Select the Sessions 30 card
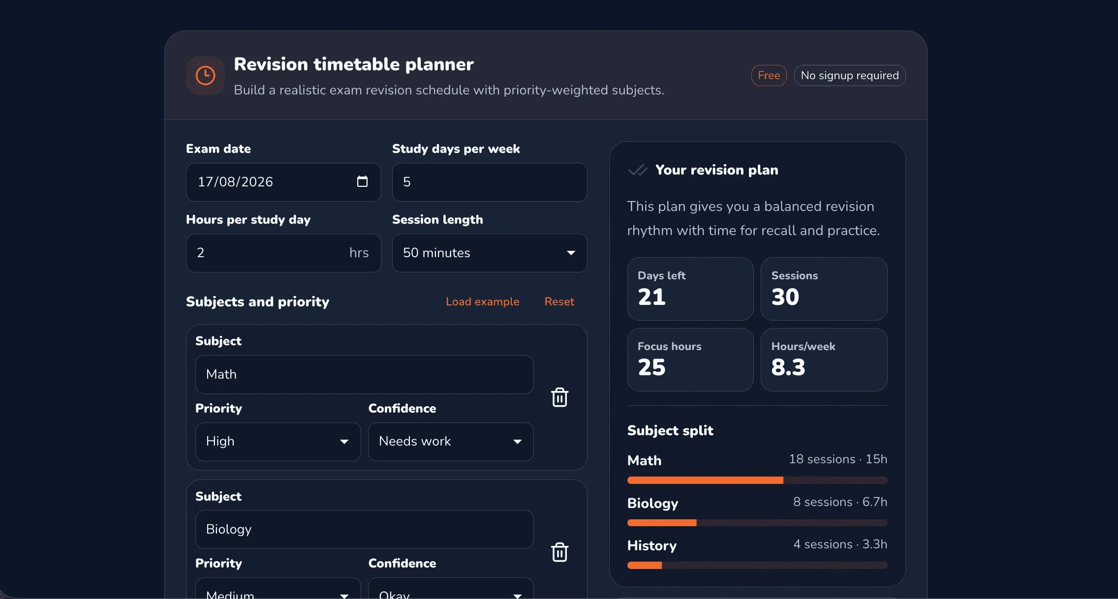Image resolution: width=1118 pixels, height=599 pixels. point(824,289)
